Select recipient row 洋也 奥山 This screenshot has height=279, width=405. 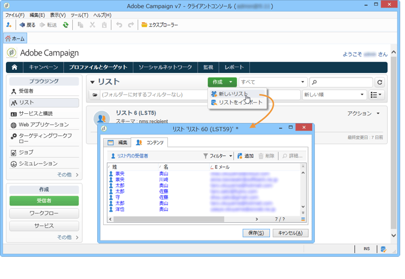204,209
